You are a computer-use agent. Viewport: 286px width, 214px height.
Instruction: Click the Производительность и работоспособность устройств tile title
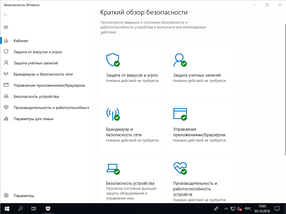tap(195, 189)
